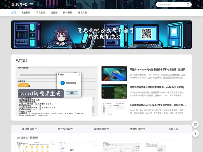This screenshot has width=203, height=152.
Task: Switch to the 文件文档软件 tab
Action: coord(65,129)
